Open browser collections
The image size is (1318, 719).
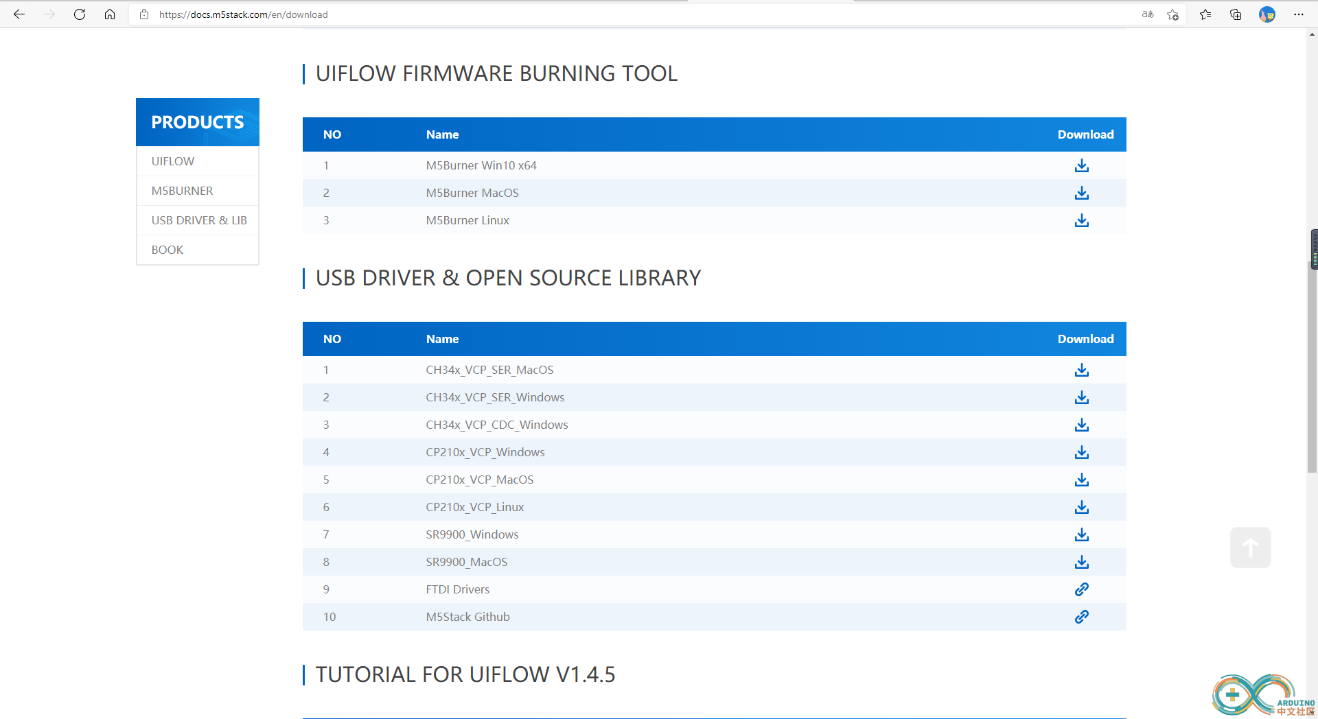click(1236, 14)
